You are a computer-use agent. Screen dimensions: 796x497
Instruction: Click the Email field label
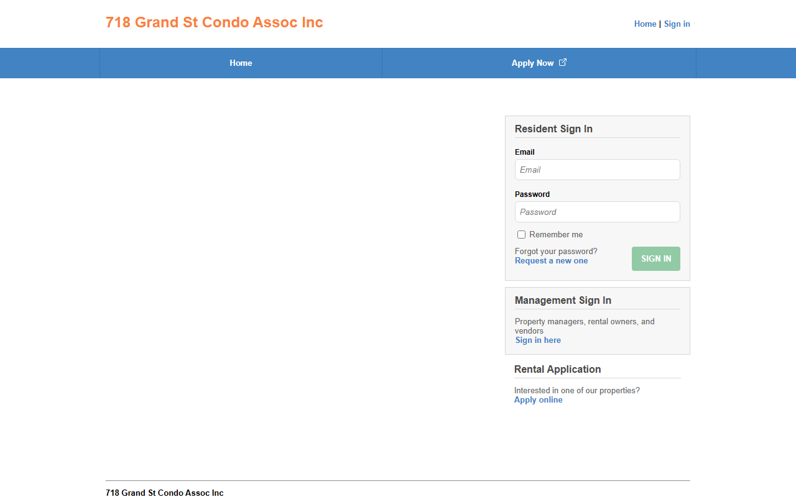coord(524,152)
